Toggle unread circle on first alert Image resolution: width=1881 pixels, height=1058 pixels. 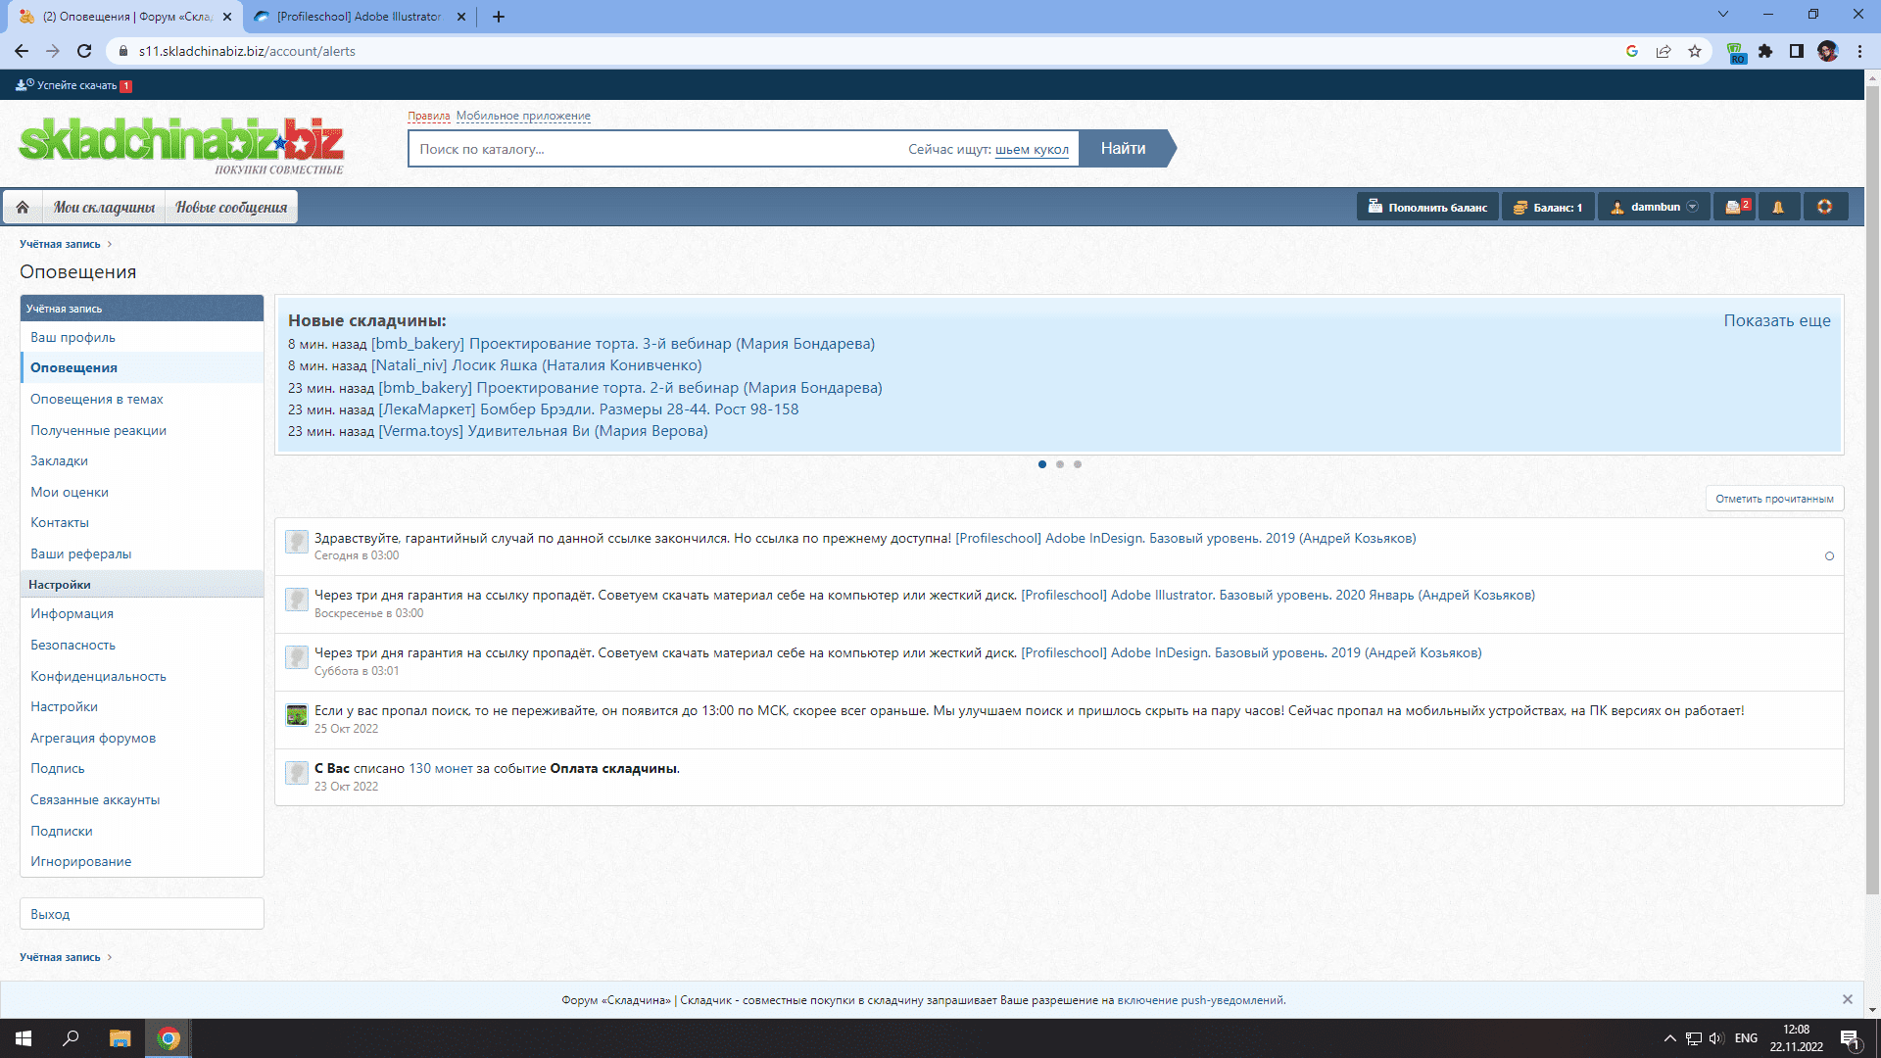pos(1829,556)
